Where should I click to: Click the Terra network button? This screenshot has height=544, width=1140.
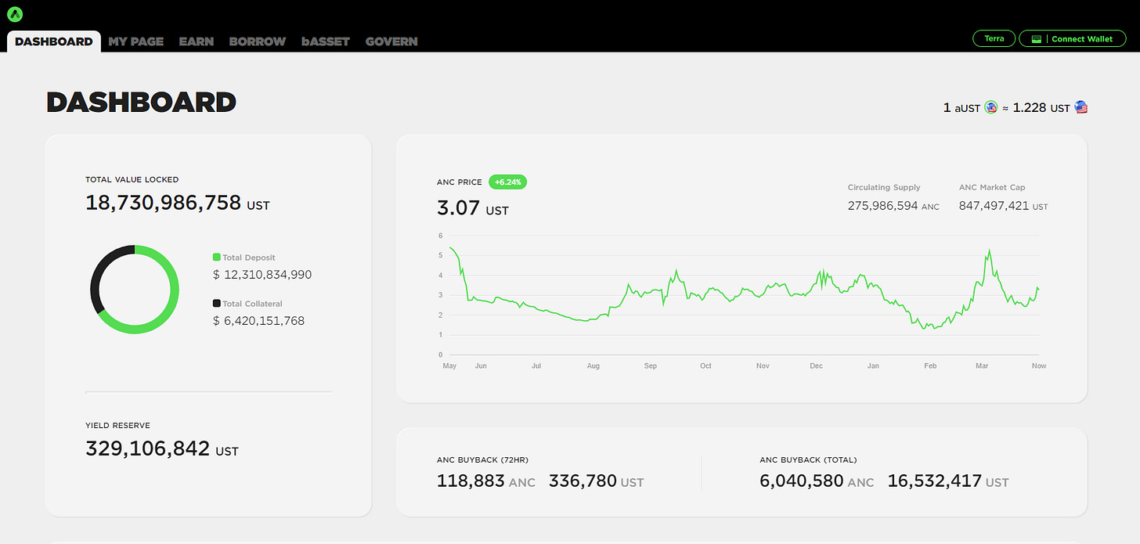(994, 38)
